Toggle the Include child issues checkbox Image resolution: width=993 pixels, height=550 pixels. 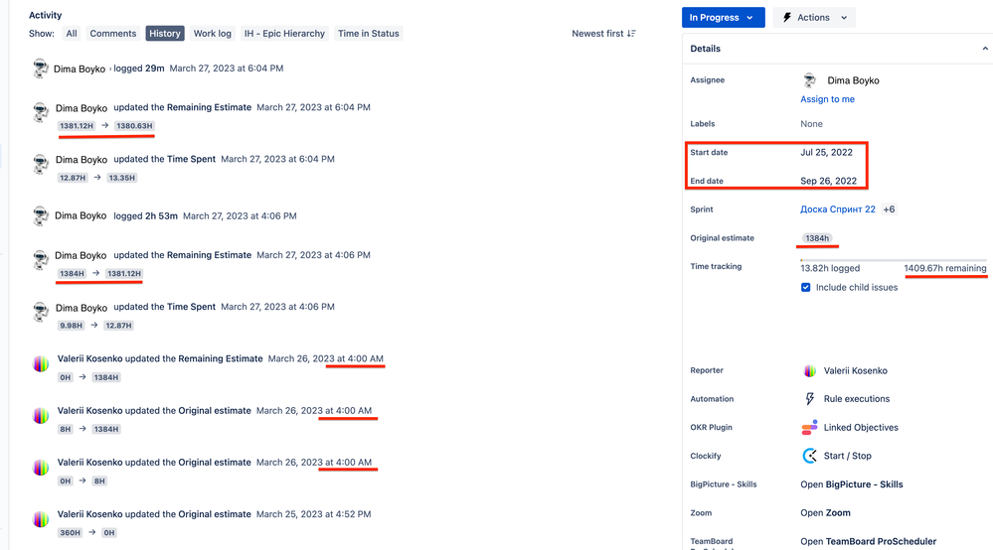click(805, 287)
